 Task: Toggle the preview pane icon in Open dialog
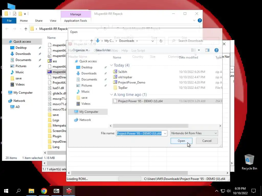click(207, 50)
